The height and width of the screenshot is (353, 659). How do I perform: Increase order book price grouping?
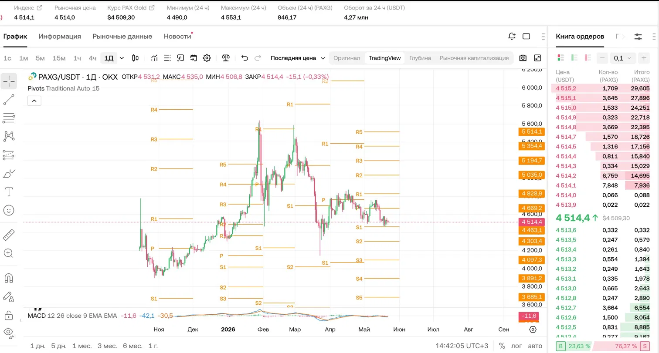pos(644,58)
